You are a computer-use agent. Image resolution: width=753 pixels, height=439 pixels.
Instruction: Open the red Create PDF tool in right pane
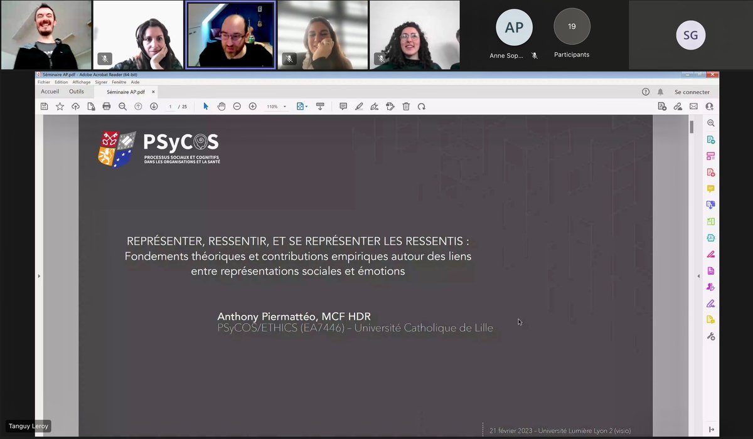(711, 172)
